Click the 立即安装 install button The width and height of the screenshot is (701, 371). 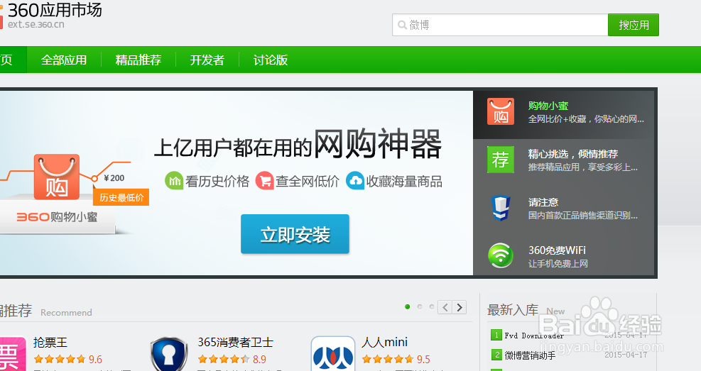point(295,234)
